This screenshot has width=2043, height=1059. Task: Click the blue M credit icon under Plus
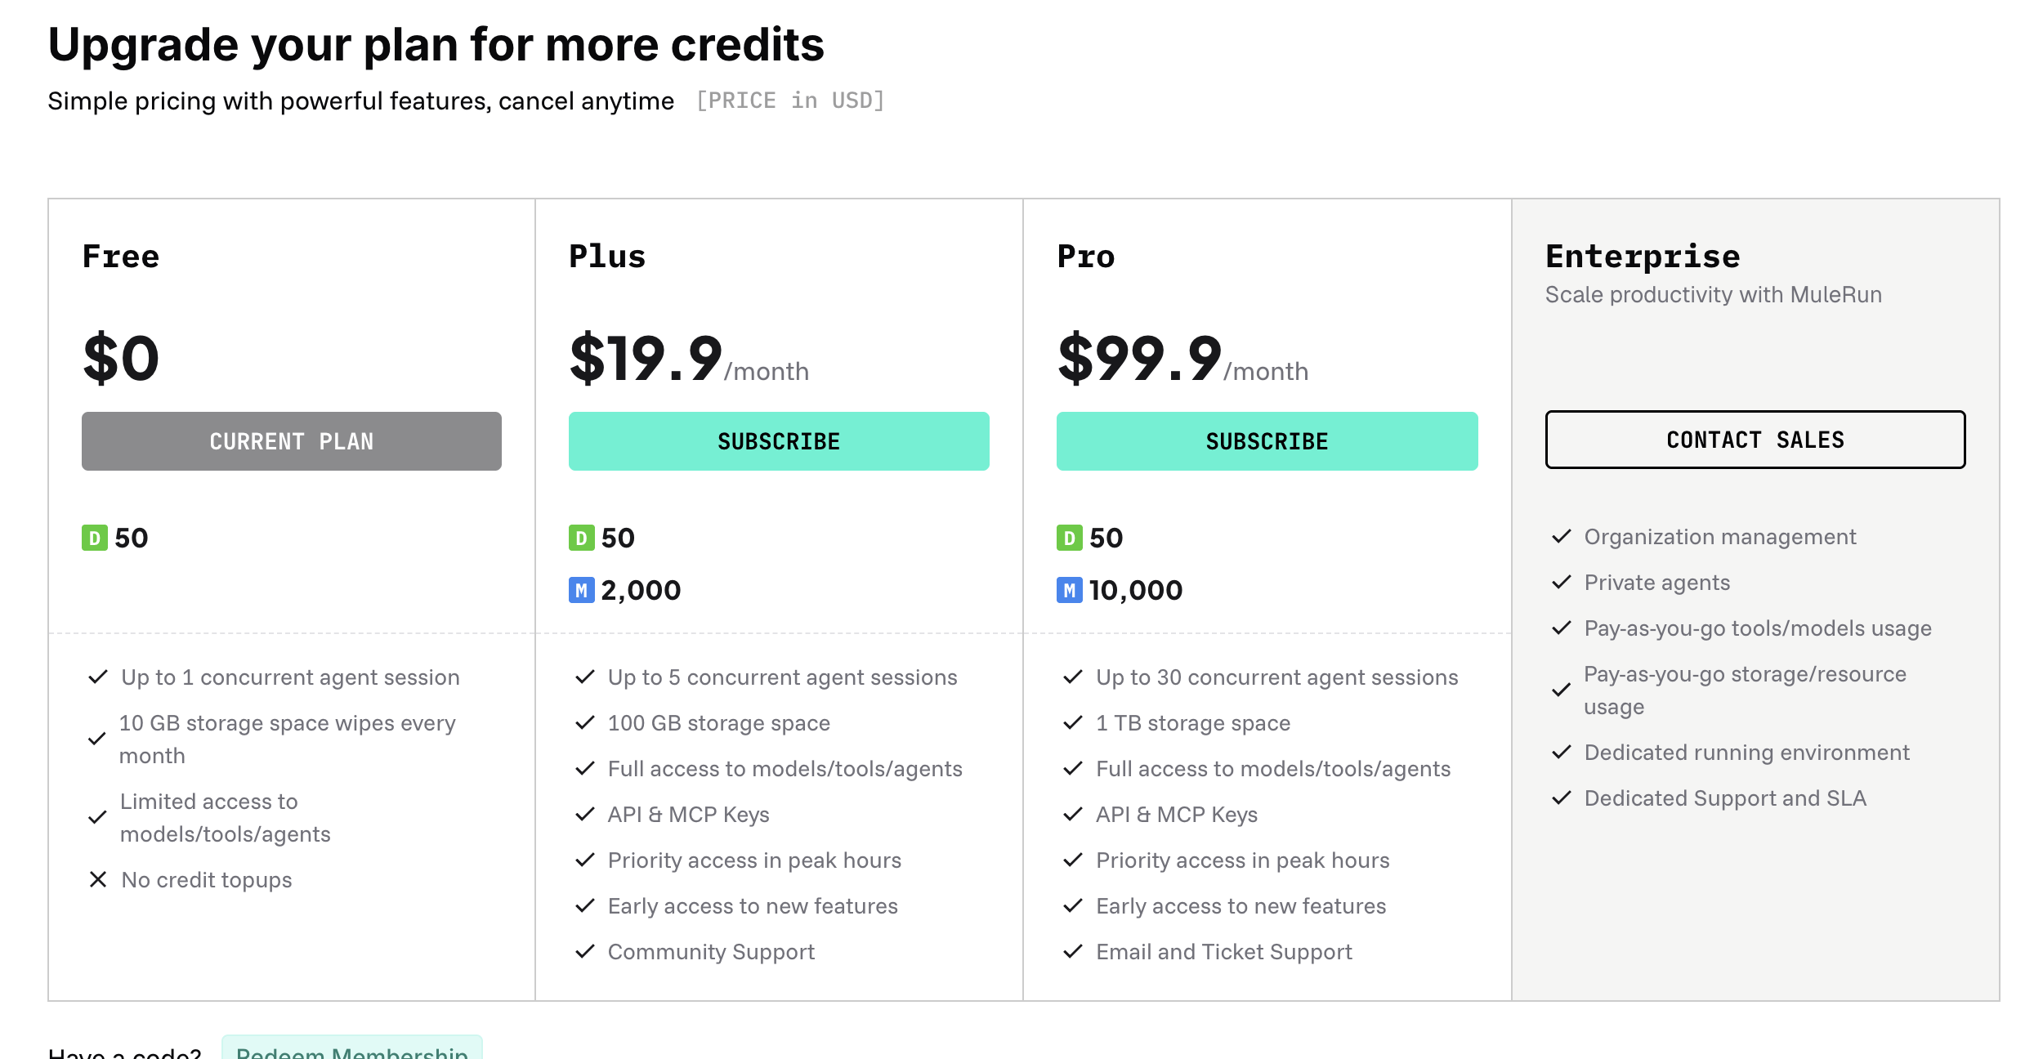click(x=581, y=590)
